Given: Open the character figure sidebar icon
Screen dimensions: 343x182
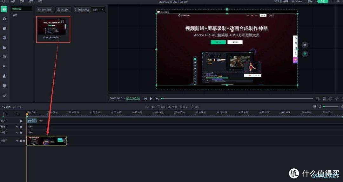Looking at the screenshot, I should click(4, 76).
